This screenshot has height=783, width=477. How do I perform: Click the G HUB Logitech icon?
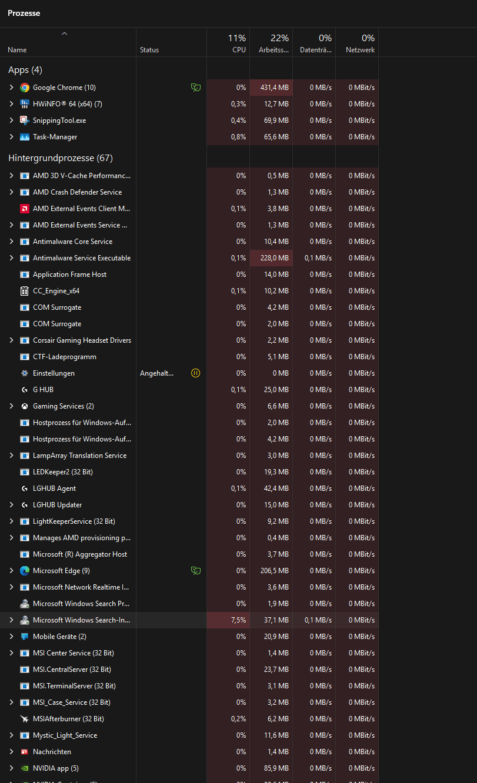(x=25, y=390)
